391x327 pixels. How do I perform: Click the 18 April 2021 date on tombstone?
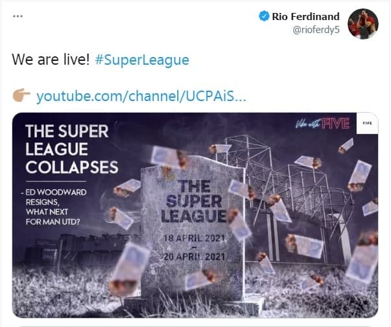195,238
